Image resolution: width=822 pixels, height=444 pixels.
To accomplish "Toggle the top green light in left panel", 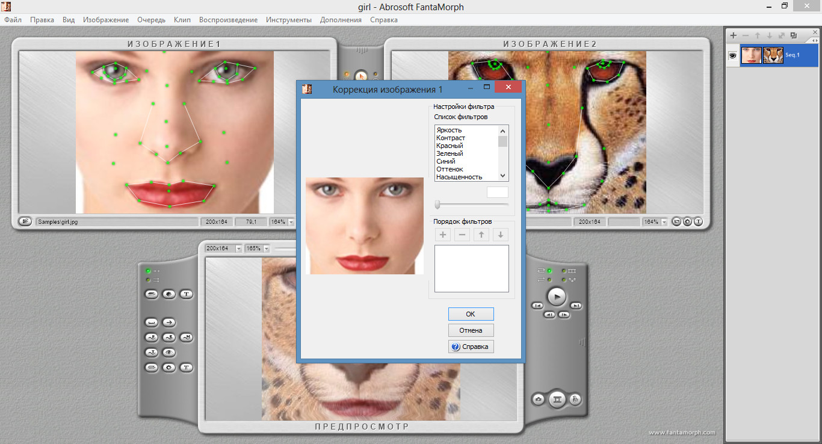I will (148, 271).
